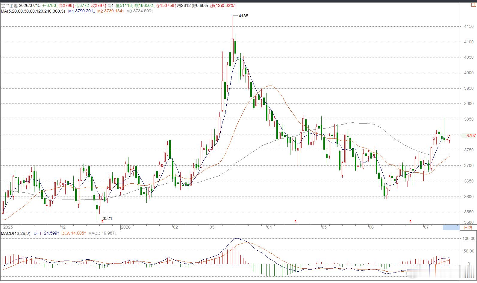
Task: Click the red S marker between 04 and 05
Action: tap(296, 222)
